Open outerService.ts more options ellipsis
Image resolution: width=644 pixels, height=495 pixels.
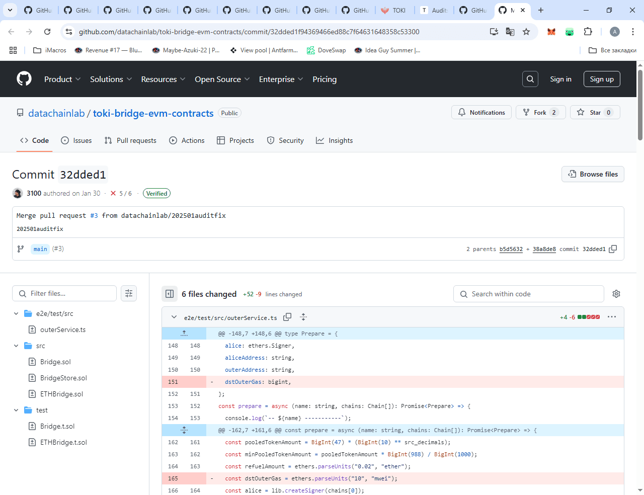(x=612, y=317)
